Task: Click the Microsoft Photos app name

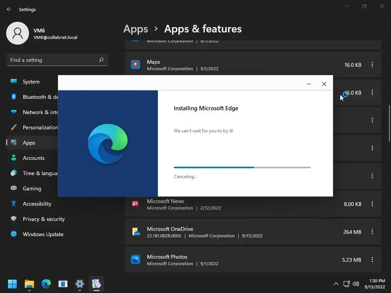Action: (167, 257)
